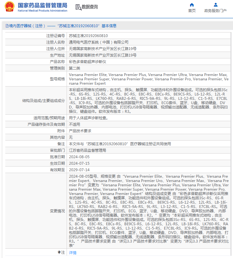
Task: Click the 生产地址 label
Action: [x=57, y=55]
